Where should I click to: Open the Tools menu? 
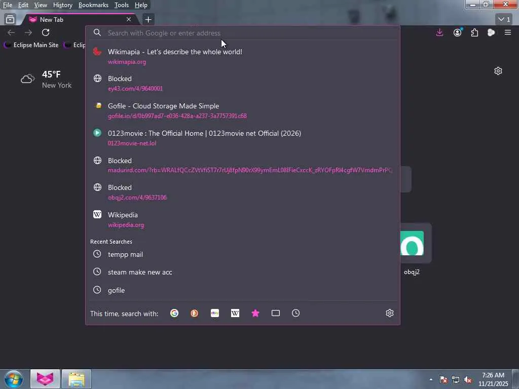[x=122, y=5]
